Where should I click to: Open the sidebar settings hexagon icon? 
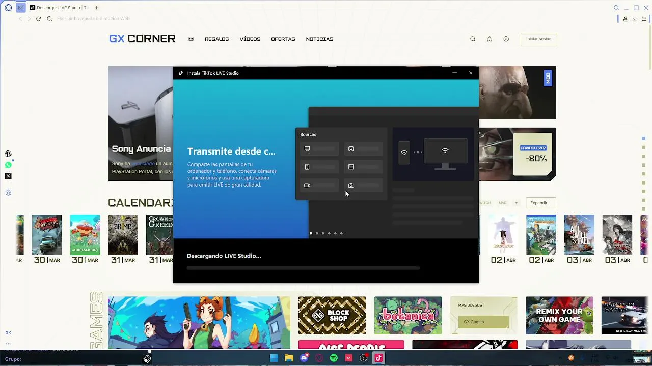(x=8, y=193)
